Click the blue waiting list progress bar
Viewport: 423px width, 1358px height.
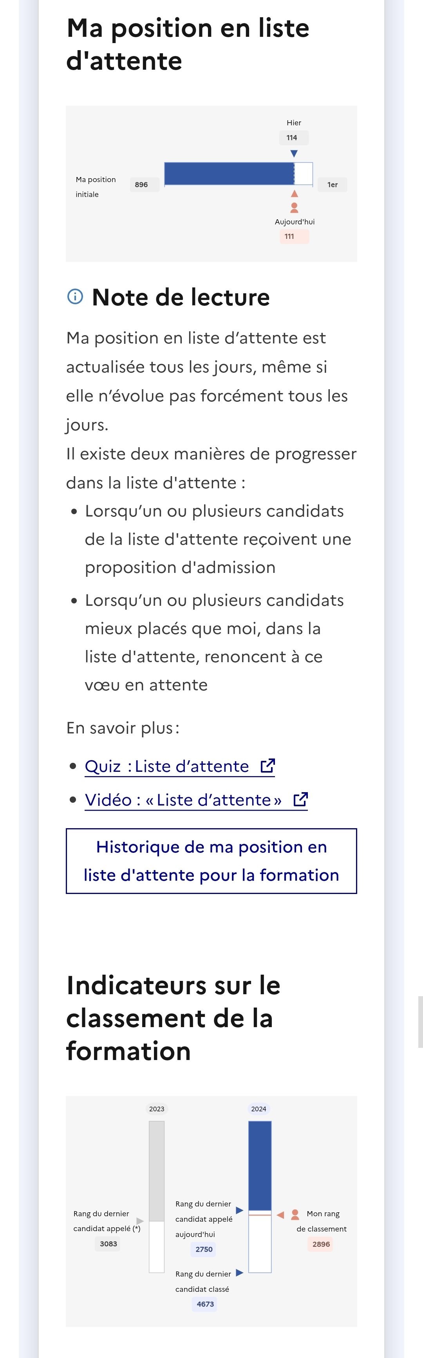[230, 173]
